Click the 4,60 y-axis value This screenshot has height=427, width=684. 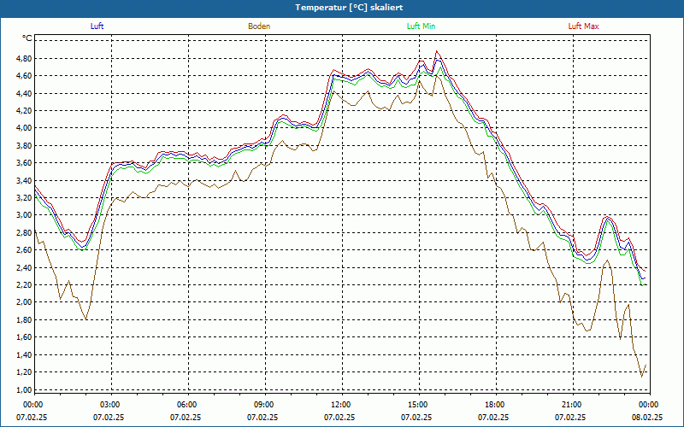(25, 76)
